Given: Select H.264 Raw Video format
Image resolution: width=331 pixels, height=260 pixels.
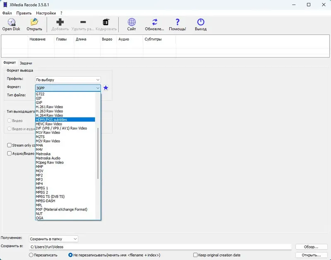Looking at the screenshot, I should coord(65,116).
